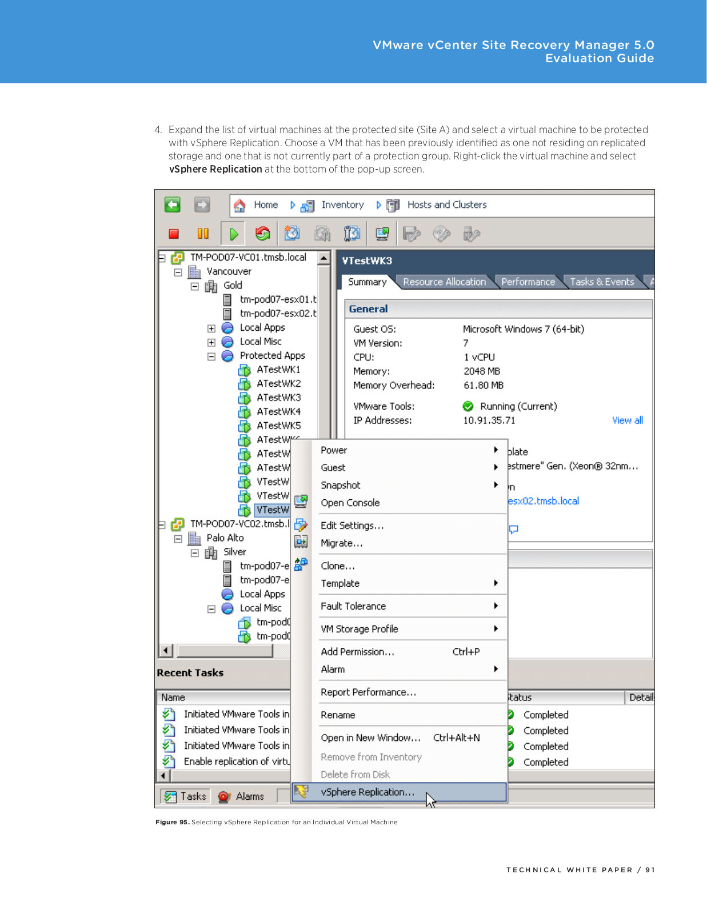Click the inventory tree scroll-up arrow
This screenshot has width=707, height=914.
(323, 258)
